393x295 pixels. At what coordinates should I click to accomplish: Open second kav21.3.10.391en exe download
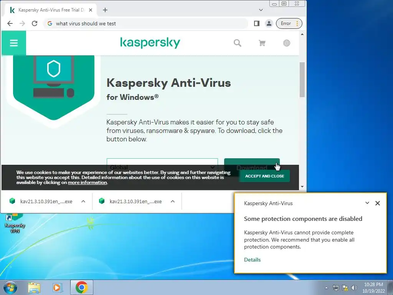coord(131,201)
